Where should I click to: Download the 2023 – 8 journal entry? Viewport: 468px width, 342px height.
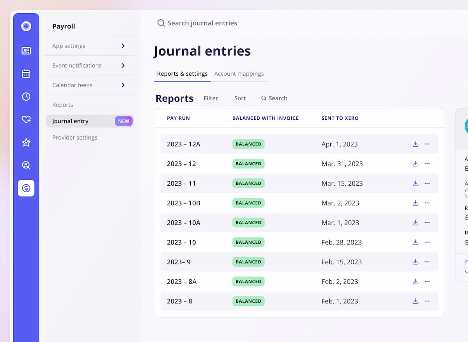415,301
